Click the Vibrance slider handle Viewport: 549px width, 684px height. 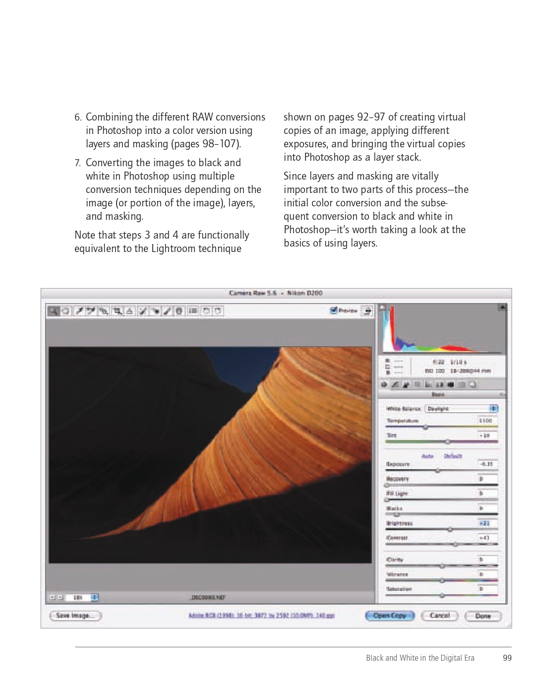pyautogui.click(x=442, y=580)
